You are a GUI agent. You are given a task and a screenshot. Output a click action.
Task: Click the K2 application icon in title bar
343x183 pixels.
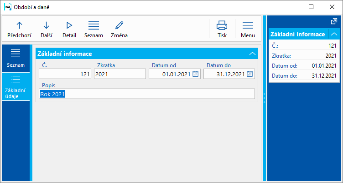7,7
